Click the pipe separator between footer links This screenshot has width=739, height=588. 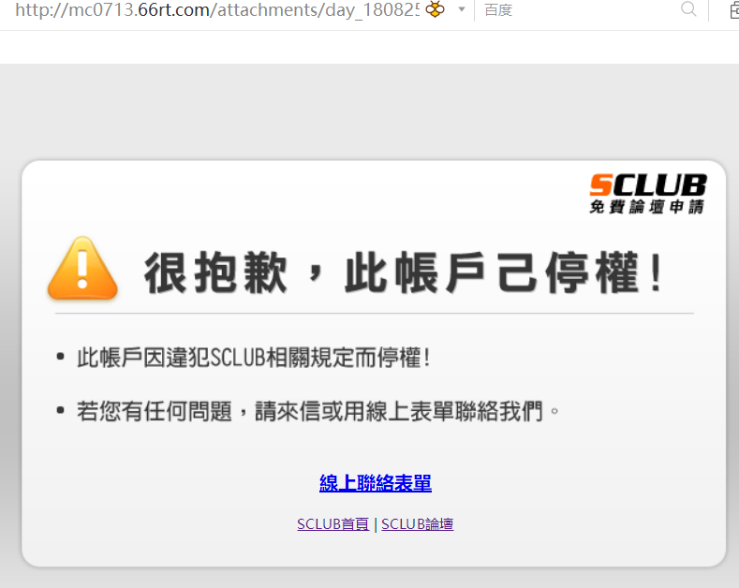[x=376, y=524]
